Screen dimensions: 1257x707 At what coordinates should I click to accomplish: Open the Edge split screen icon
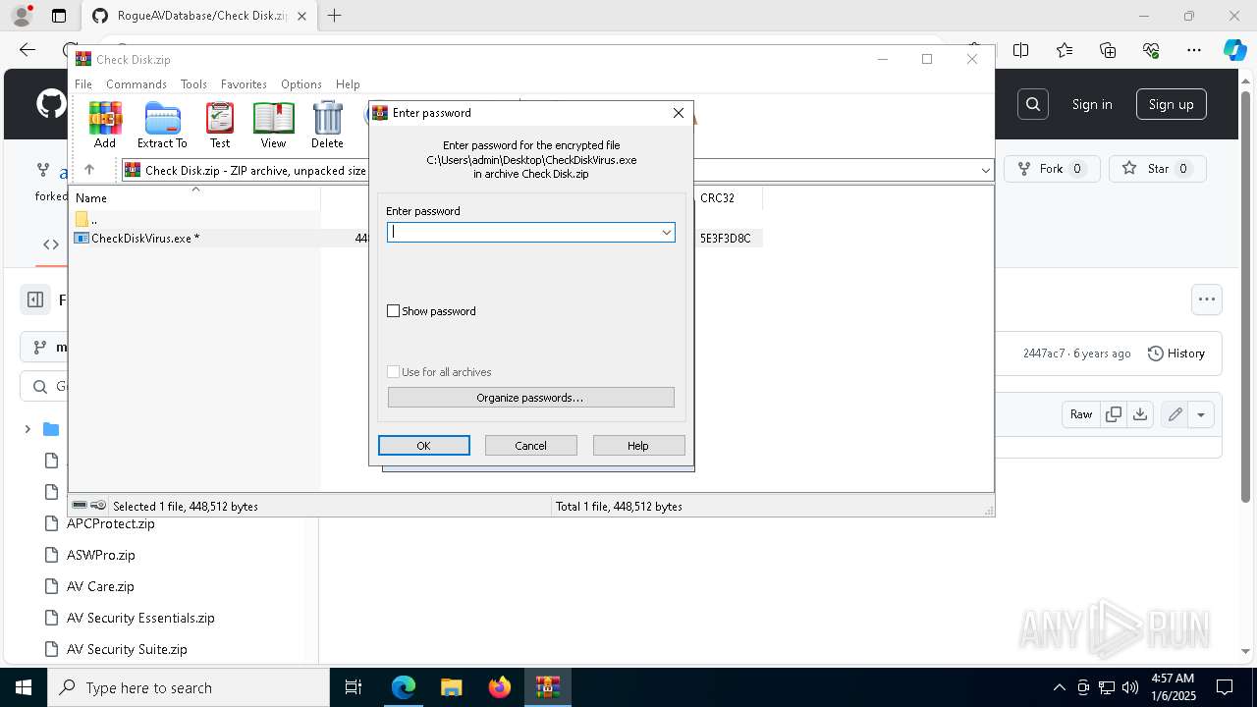click(x=1021, y=50)
